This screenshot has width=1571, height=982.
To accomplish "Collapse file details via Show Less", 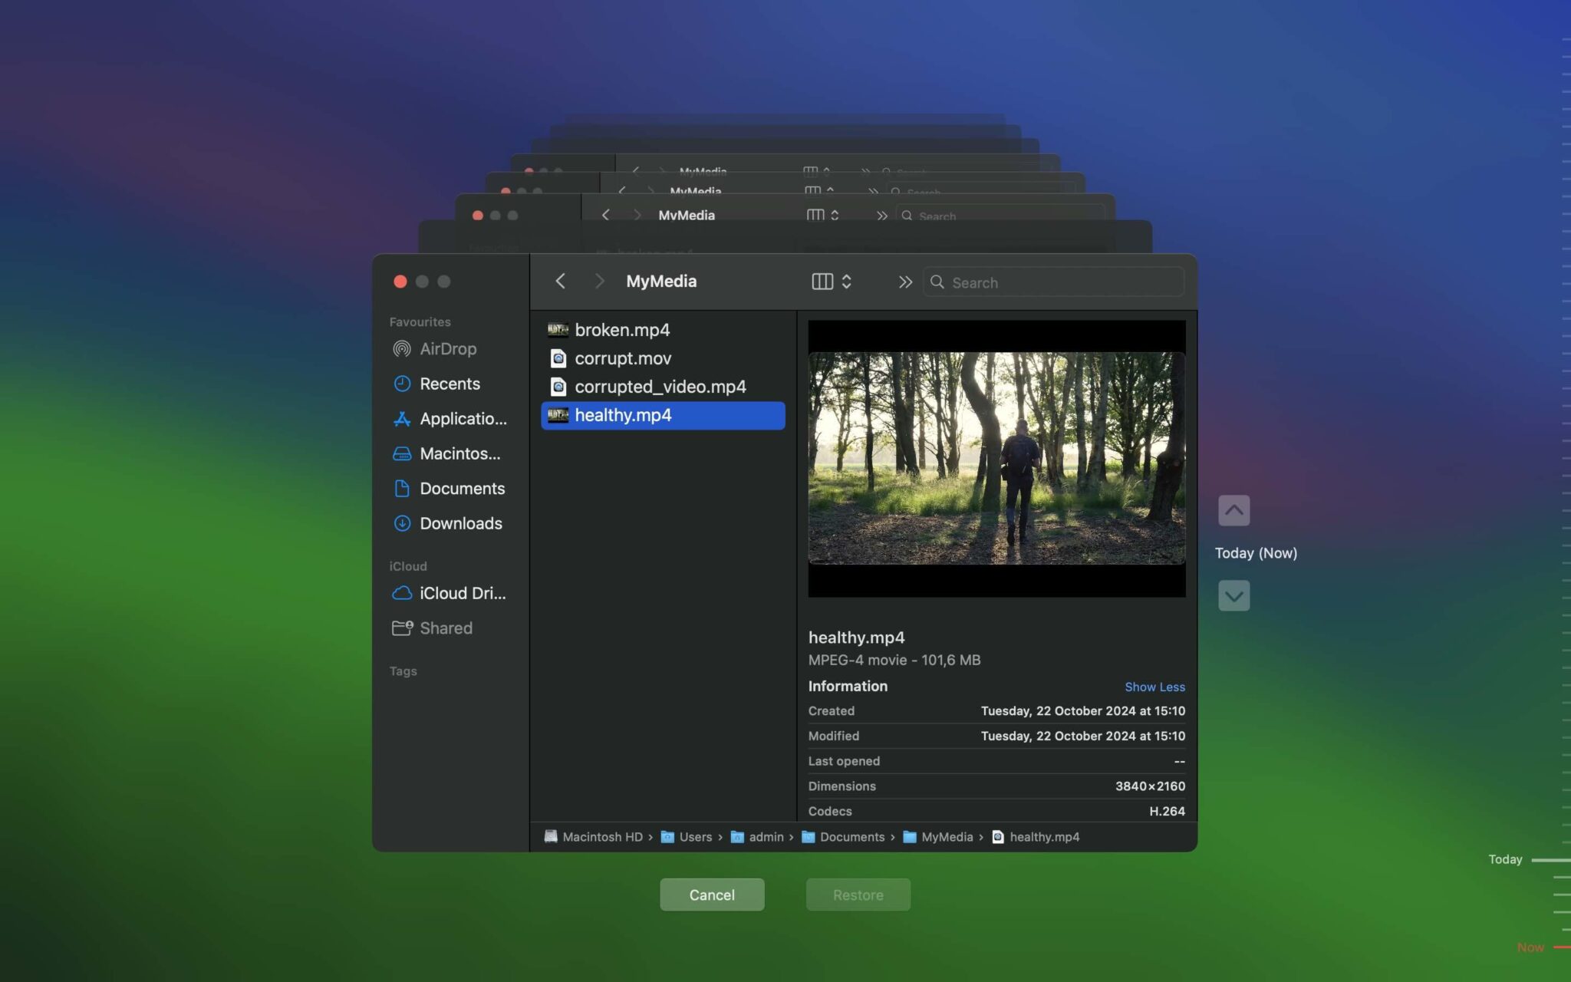I will pos(1154,687).
